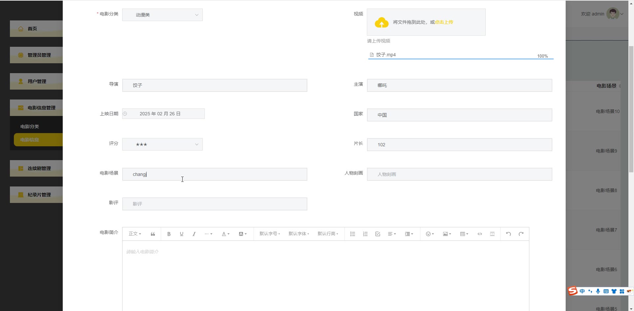
Task: Insert a bulleted list
Action: tap(353, 234)
